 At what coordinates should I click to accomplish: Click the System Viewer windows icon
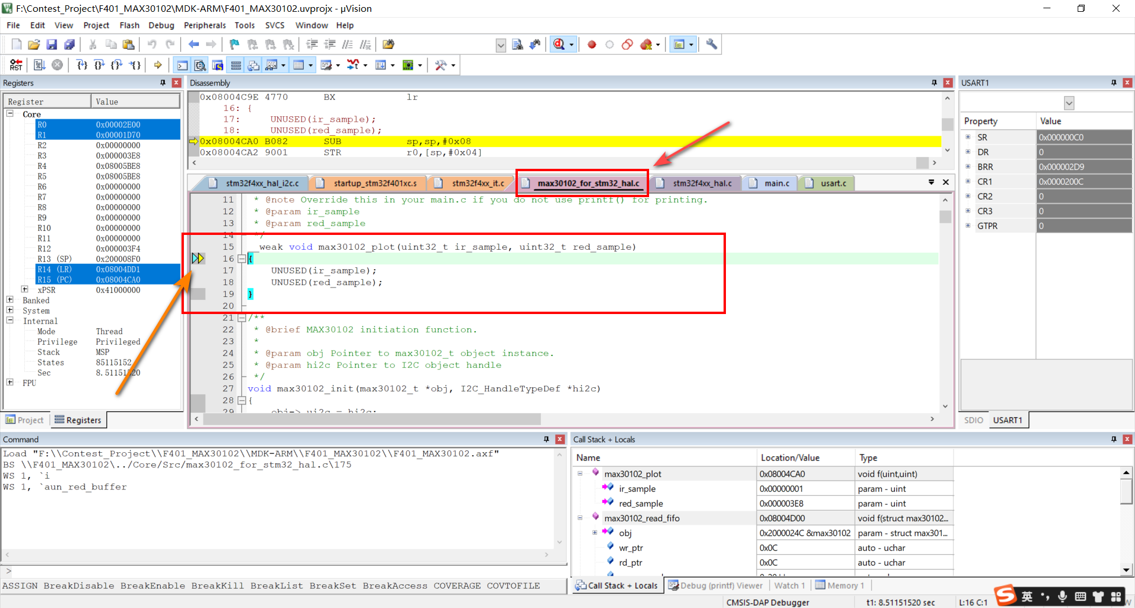pyautogui.click(x=407, y=65)
